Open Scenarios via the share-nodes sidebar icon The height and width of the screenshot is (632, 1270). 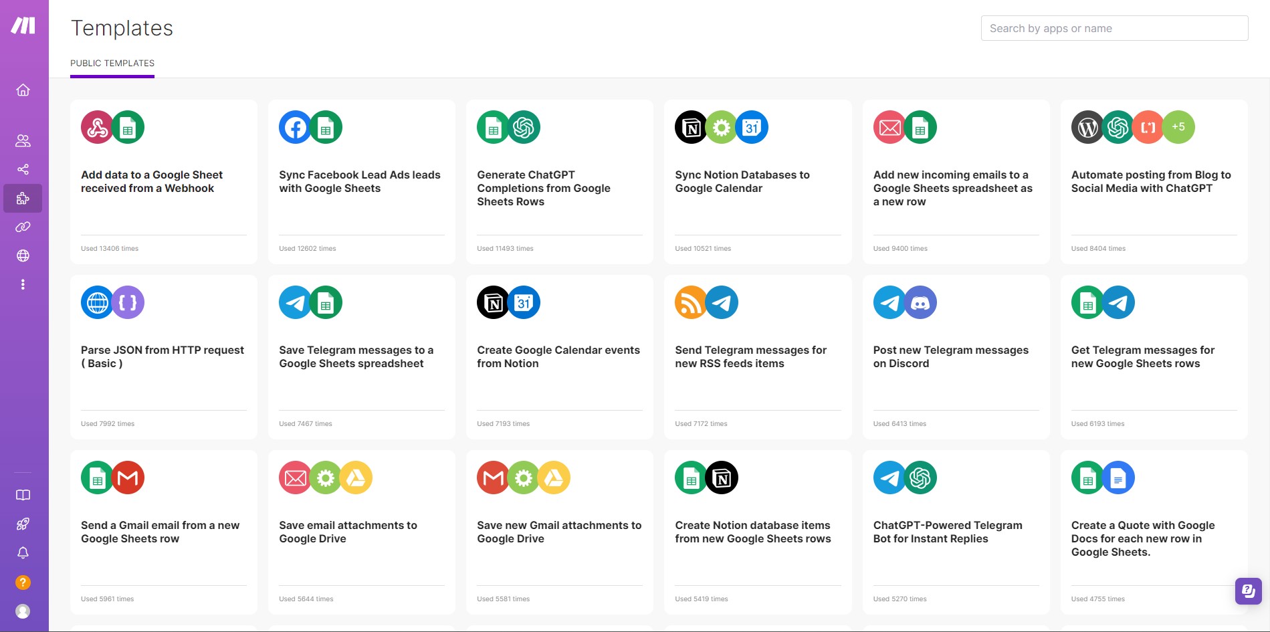[23, 169]
